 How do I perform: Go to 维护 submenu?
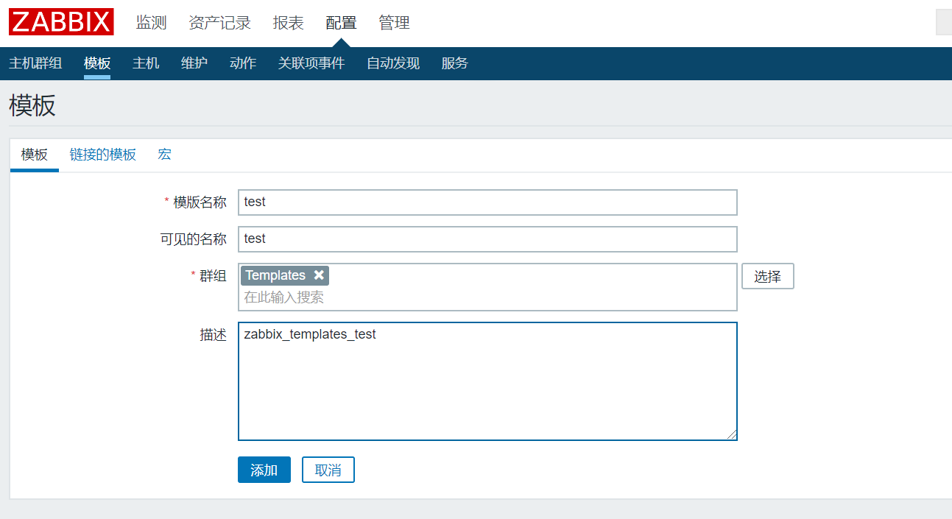tap(194, 63)
